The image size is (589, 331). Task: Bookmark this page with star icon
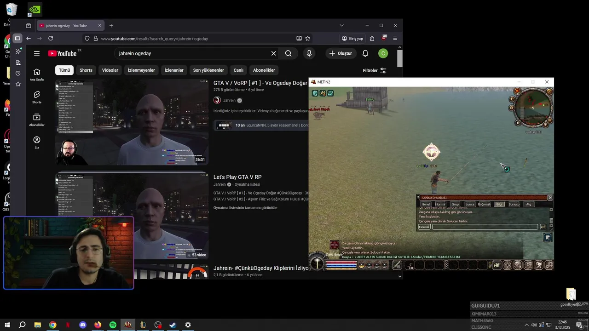pyautogui.click(x=308, y=39)
